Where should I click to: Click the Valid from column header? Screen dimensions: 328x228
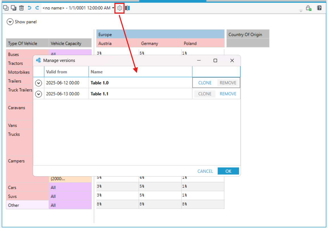[x=67, y=72]
